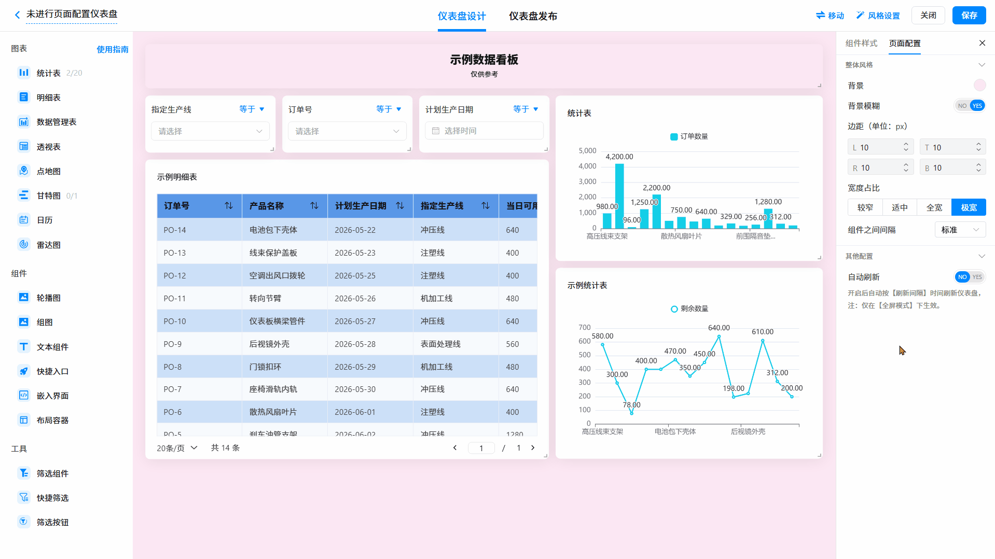Collapse the 其他配置 section
Viewport: 995px width, 559px height.
point(982,256)
